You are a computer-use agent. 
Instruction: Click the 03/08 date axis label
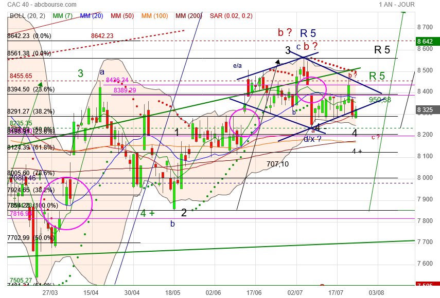point(376,293)
